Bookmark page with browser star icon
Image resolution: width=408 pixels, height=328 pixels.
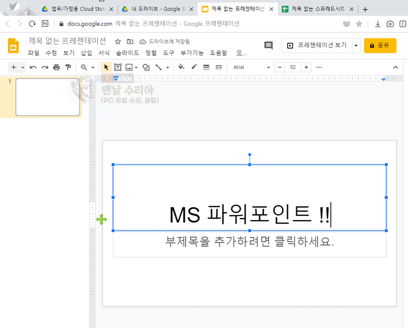359,24
